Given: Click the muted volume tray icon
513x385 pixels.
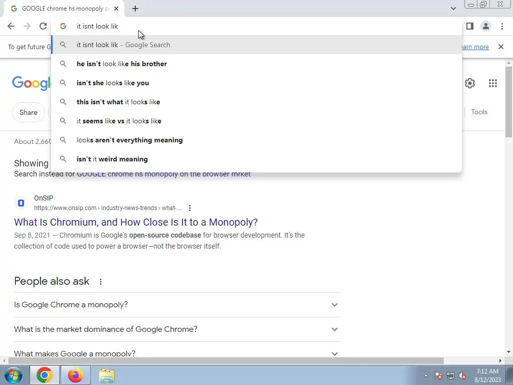Looking at the screenshot, I should (x=462, y=375).
